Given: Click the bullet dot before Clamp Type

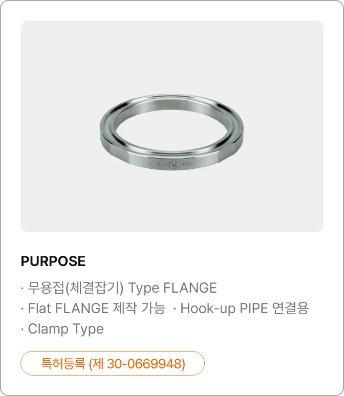Looking at the screenshot, I should 23,329.
